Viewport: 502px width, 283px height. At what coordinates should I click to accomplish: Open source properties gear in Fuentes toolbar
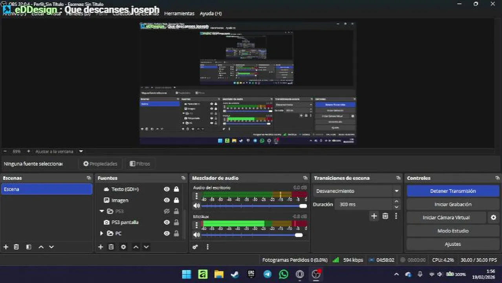point(123,247)
